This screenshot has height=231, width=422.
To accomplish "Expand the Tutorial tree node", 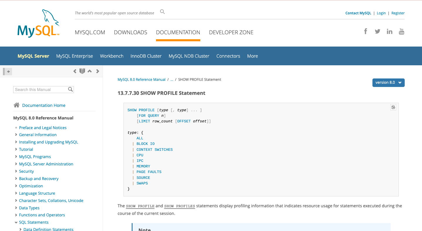I will [16, 149].
